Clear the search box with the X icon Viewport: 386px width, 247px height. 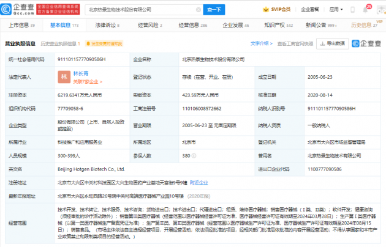(x=198, y=10)
